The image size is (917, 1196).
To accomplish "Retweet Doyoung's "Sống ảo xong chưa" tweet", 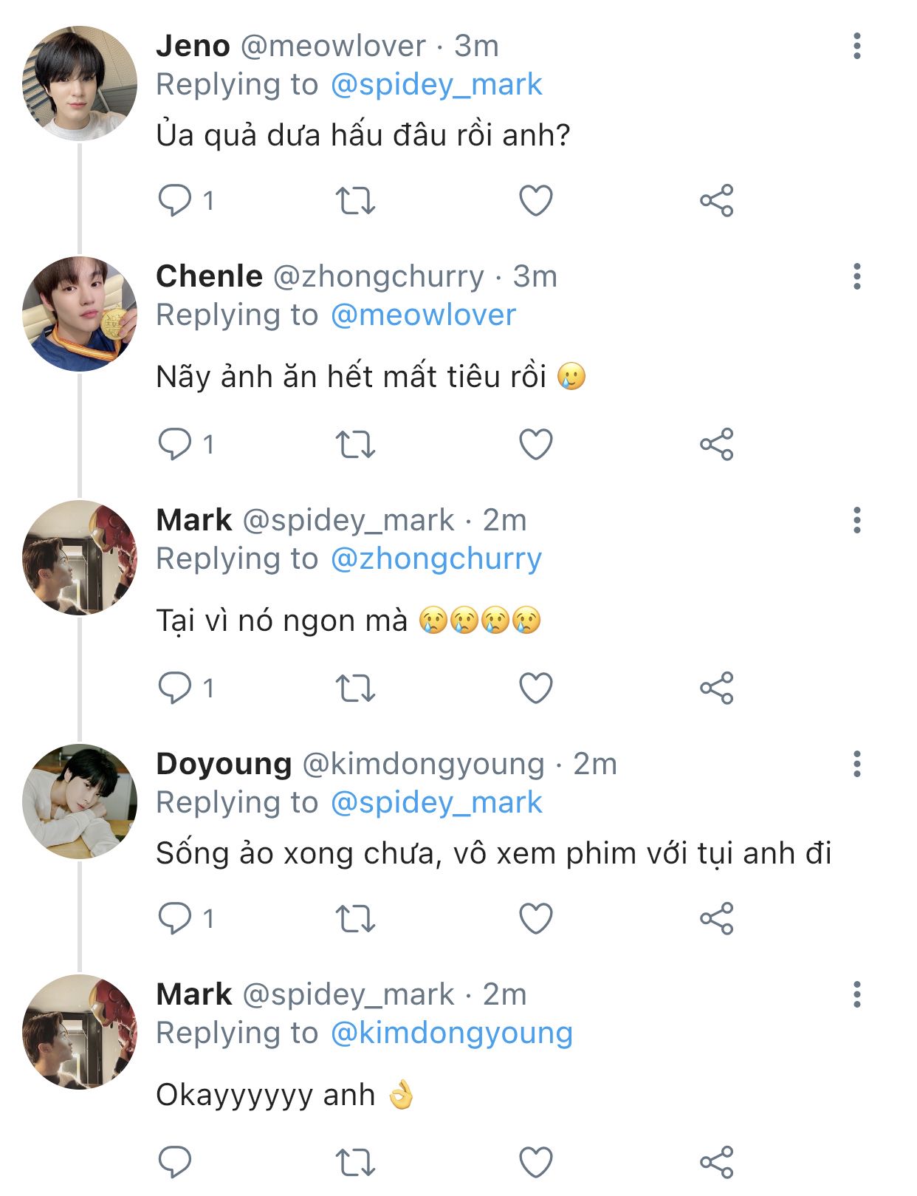I will (355, 918).
